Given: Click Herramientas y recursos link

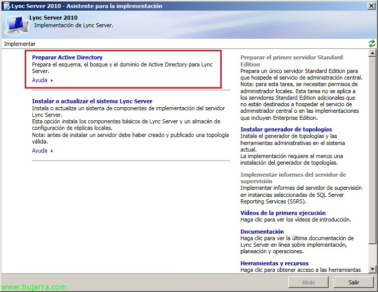Looking at the screenshot, I should click(x=274, y=263).
